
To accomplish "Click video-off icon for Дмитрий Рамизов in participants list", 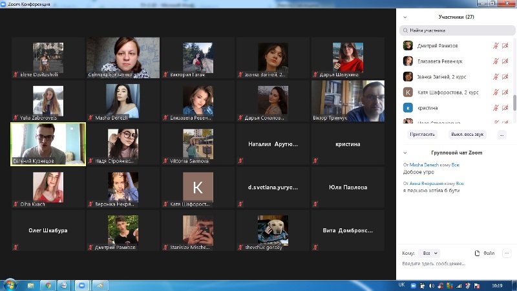I will [505, 46].
